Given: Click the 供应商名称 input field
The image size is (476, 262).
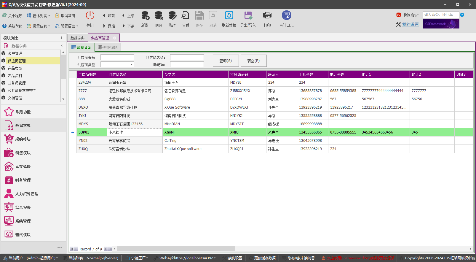Looking at the screenshot, I should click(187, 57).
